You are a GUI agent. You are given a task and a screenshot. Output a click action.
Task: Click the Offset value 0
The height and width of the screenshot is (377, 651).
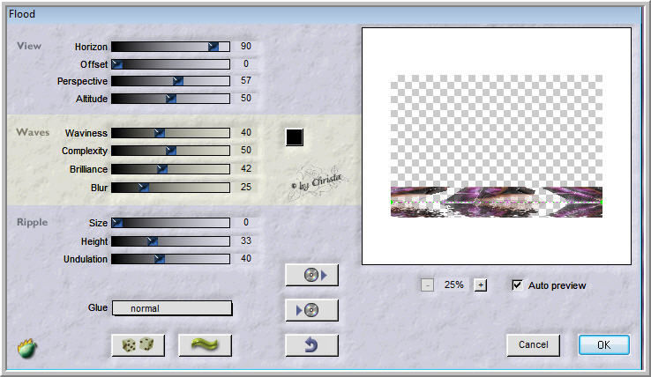246,63
